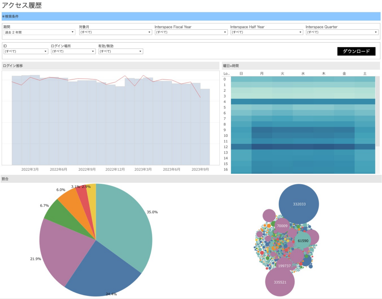Expand the ログイン場所 dropdown

click(73, 51)
